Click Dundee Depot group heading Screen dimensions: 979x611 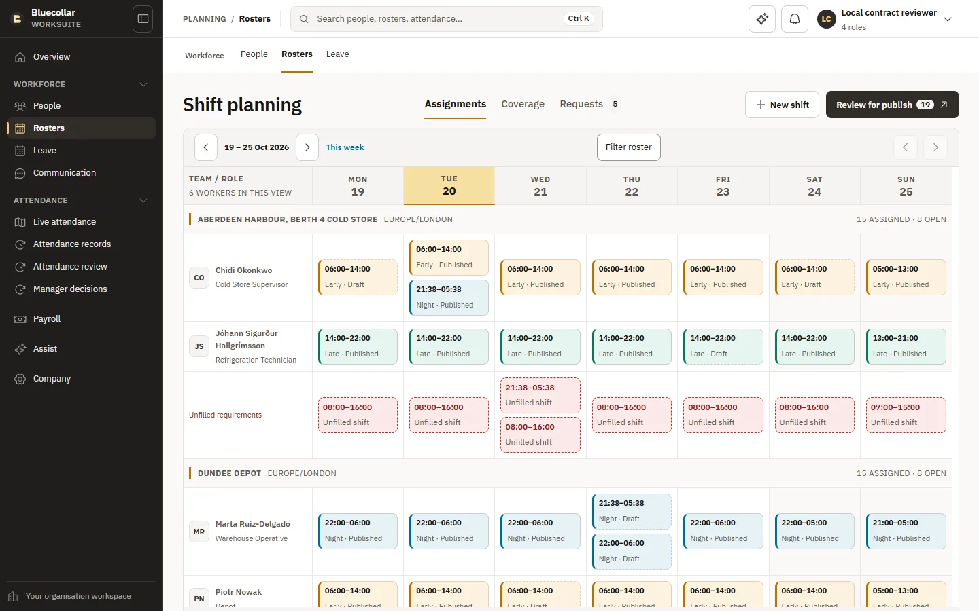[x=229, y=473]
